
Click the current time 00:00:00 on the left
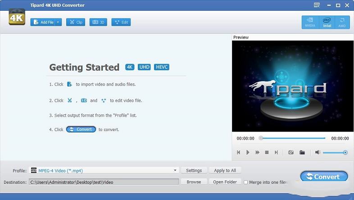(x=245, y=138)
